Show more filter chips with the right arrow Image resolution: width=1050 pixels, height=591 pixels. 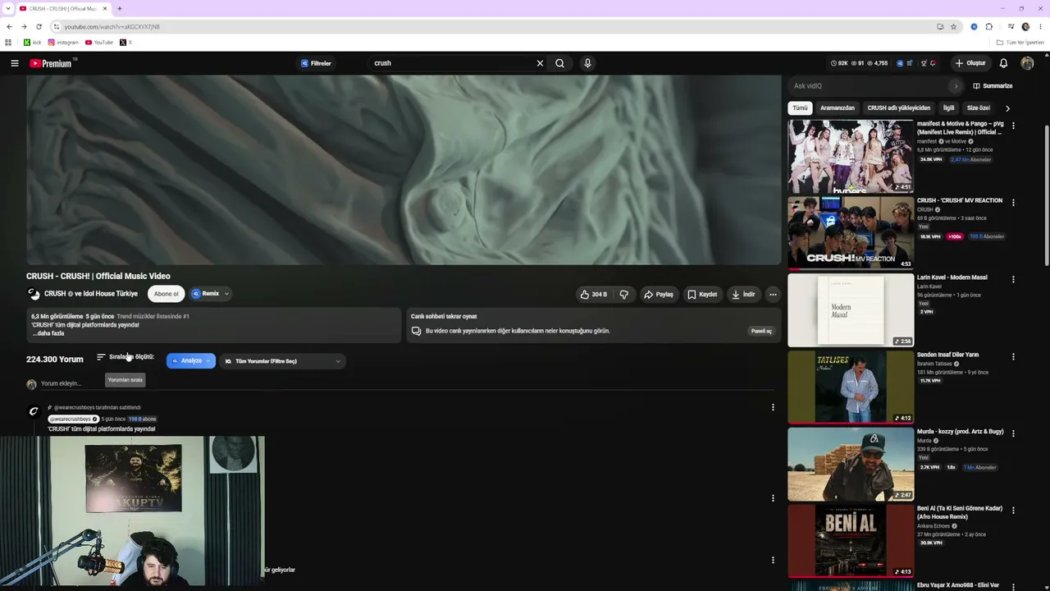(x=1007, y=108)
